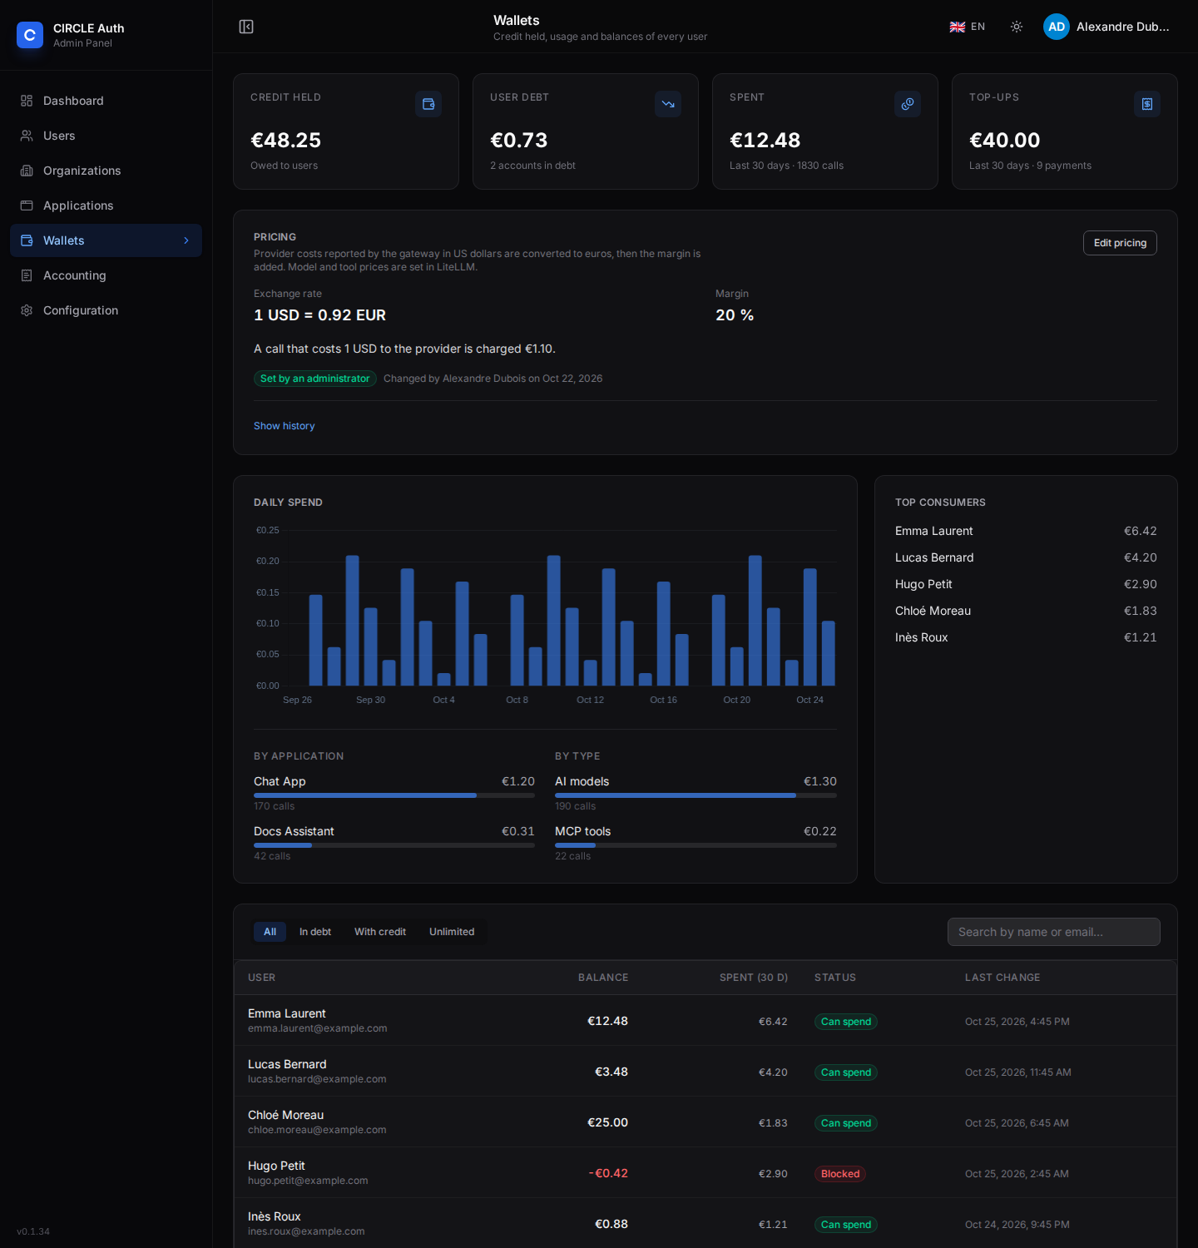The width and height of the screenshot is (1198, 1248).
Task: Open Dashboard via its grid icon
Action: [27, 101]
